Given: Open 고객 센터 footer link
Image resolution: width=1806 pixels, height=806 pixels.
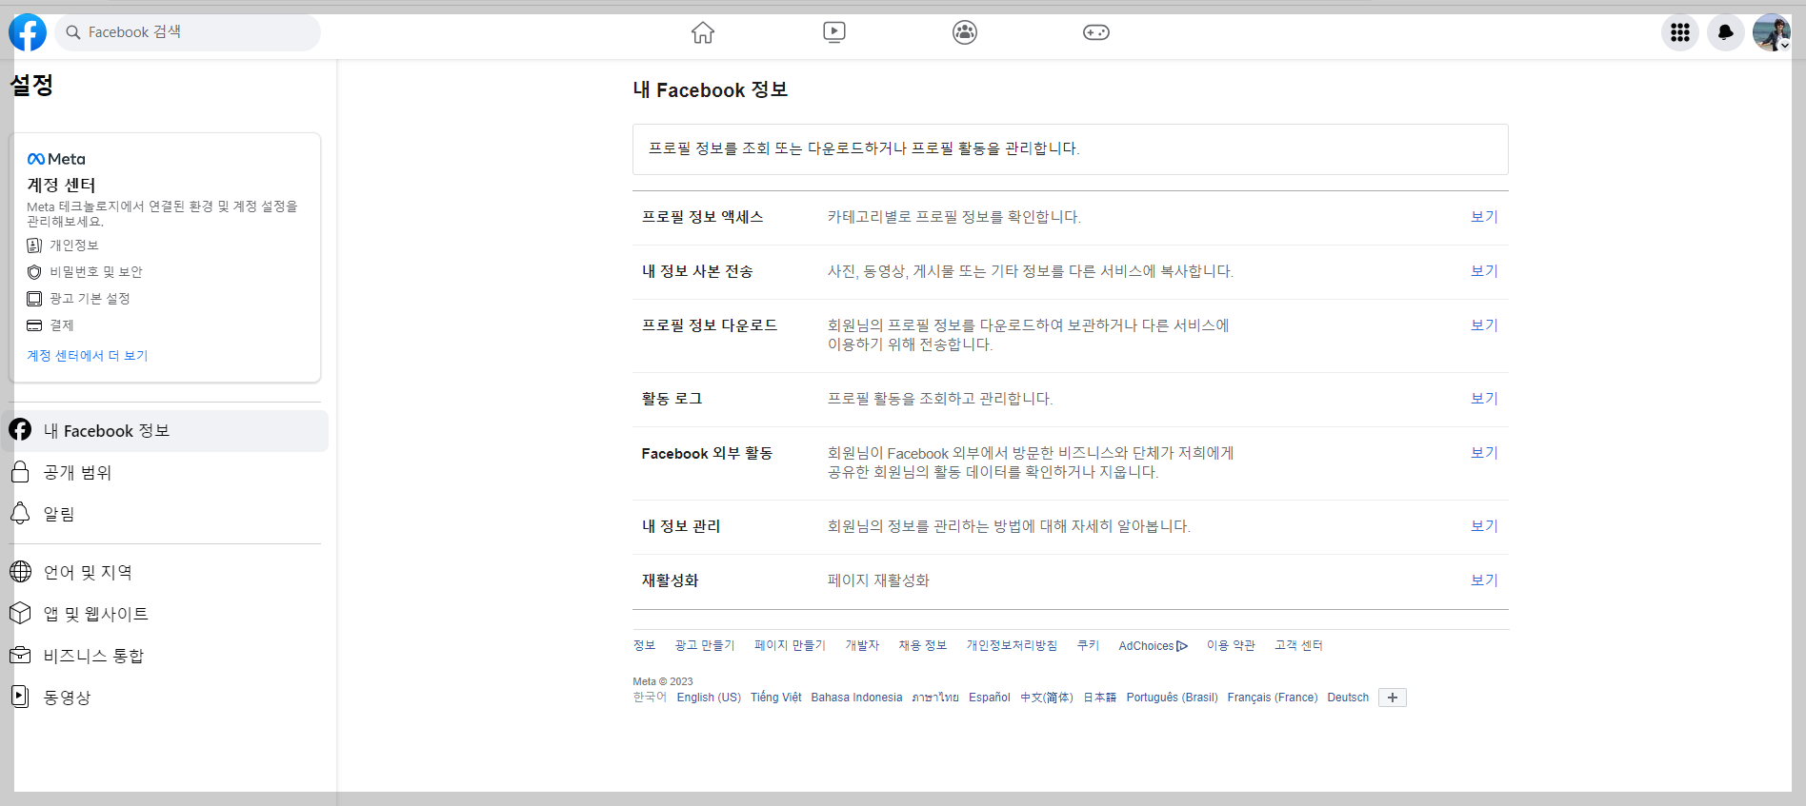Looking at the screenshot, I should tap(1298, 645).
